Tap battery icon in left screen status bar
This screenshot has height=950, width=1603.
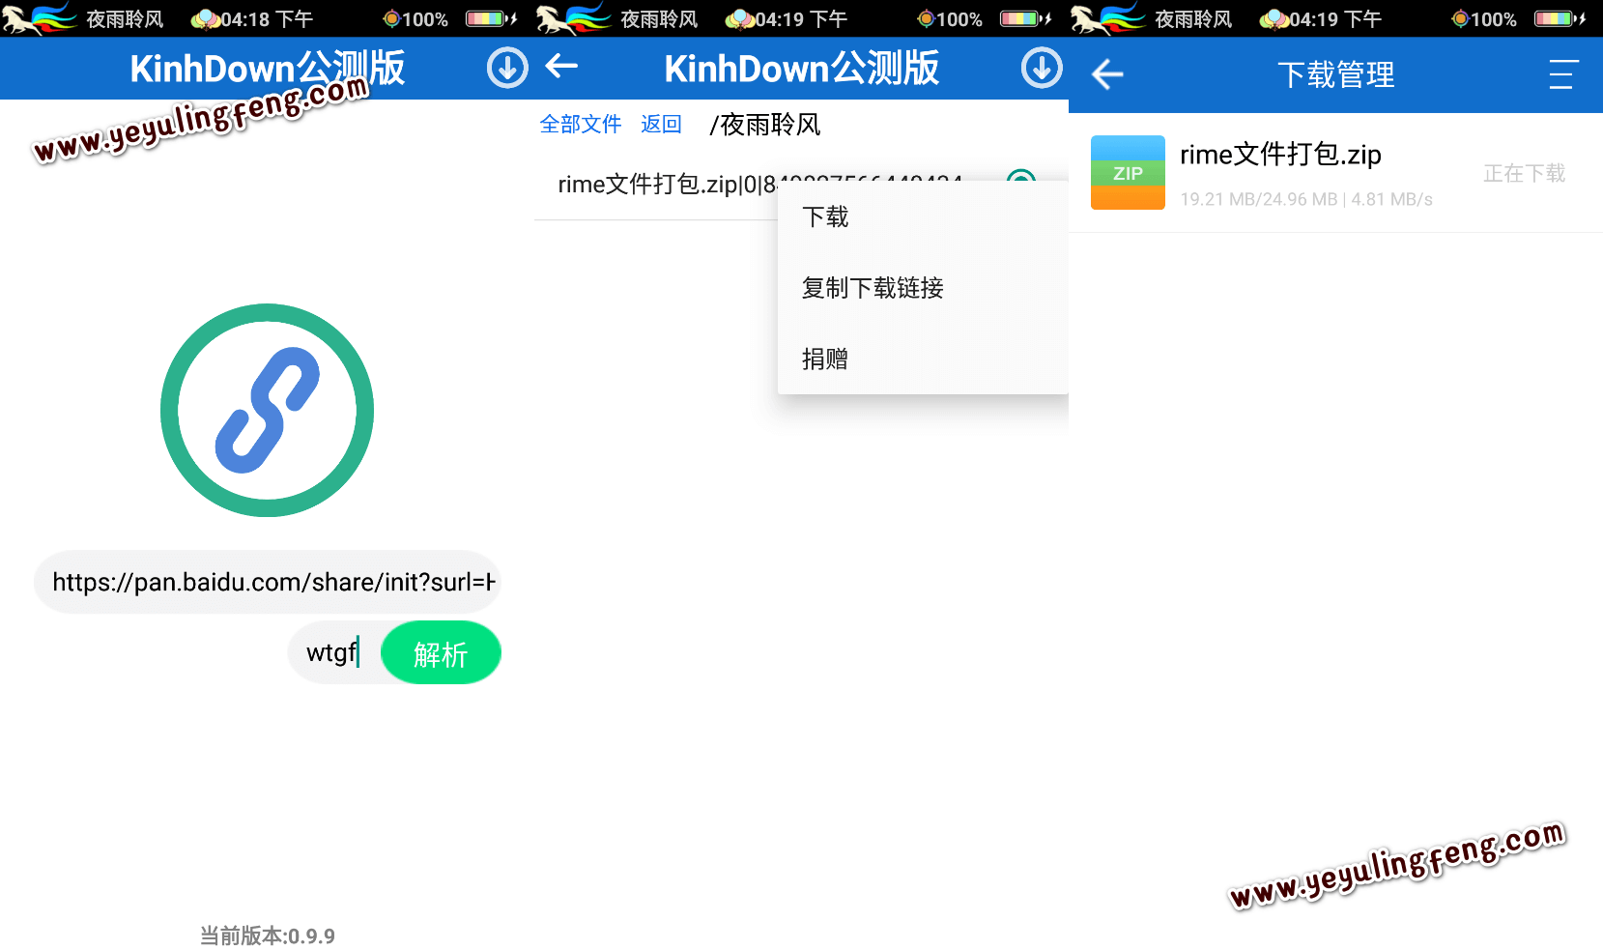491,18
